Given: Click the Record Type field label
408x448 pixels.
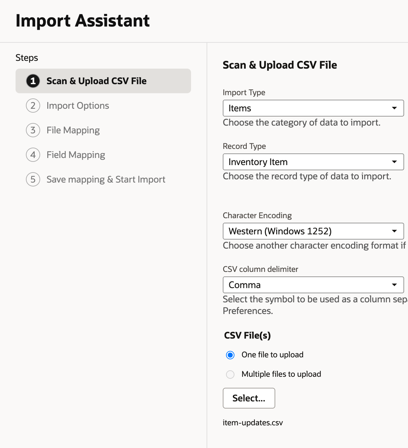Looking at the screenshot, I should click(244, 146).
